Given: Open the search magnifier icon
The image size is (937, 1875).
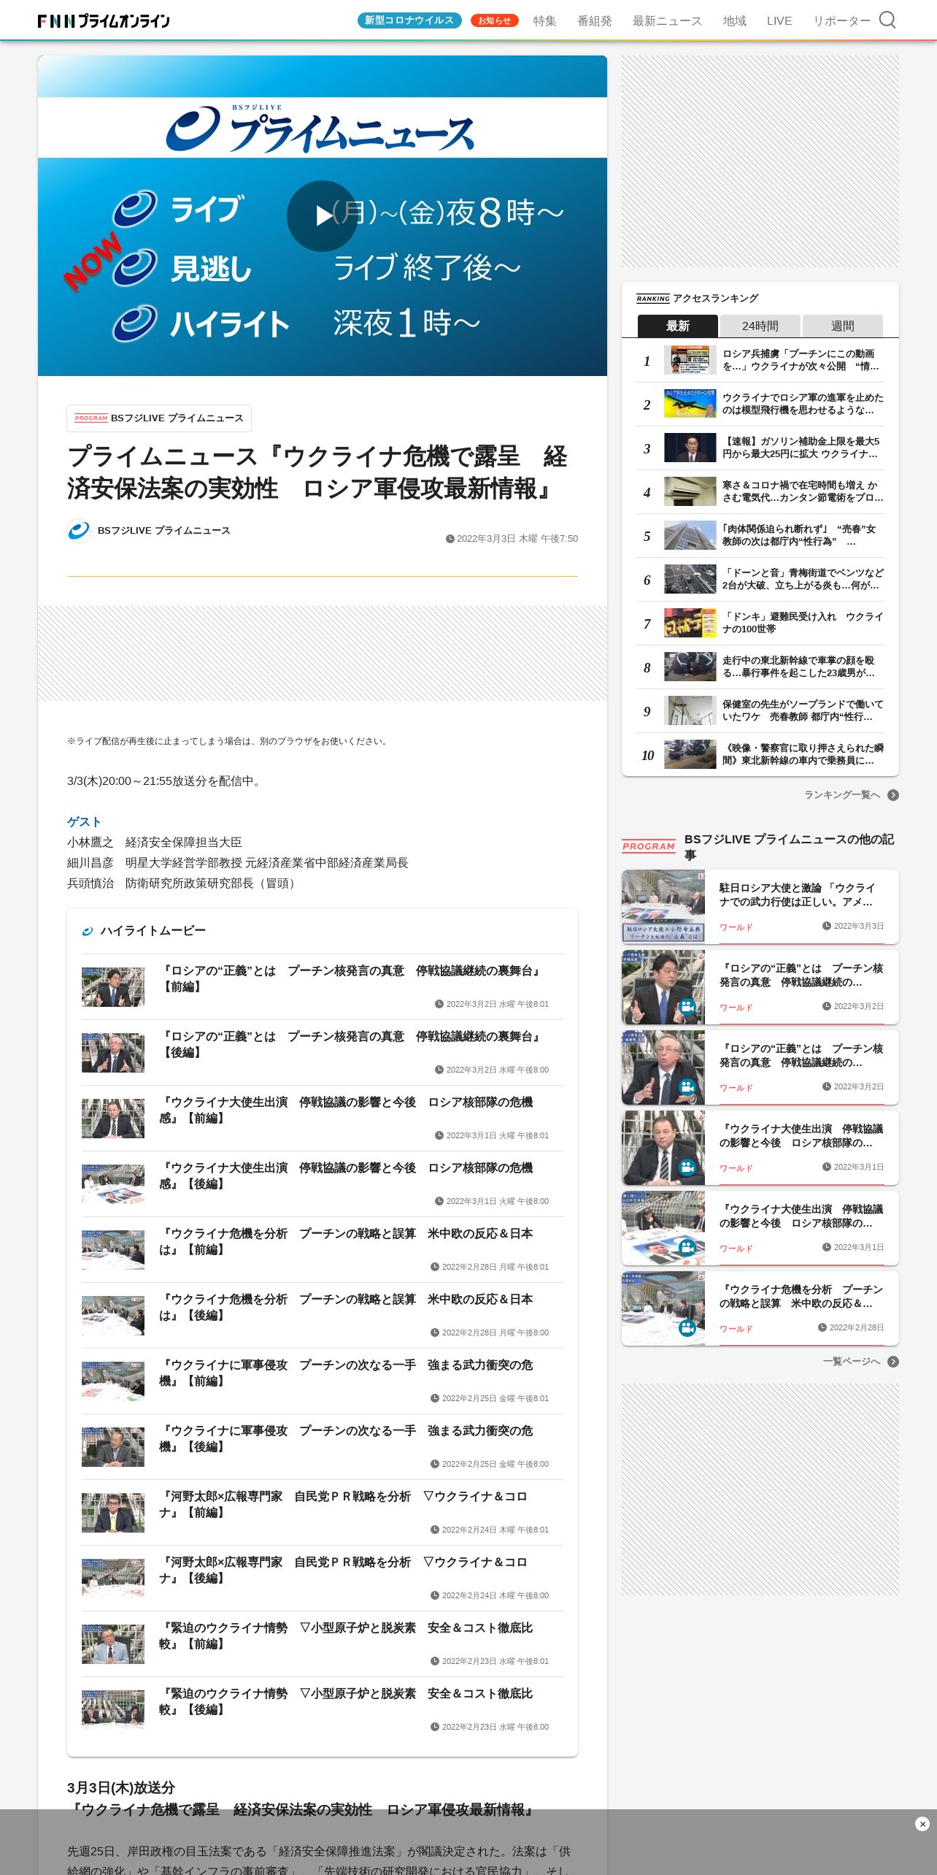Looking at the screenshot, I should (887, 20).
